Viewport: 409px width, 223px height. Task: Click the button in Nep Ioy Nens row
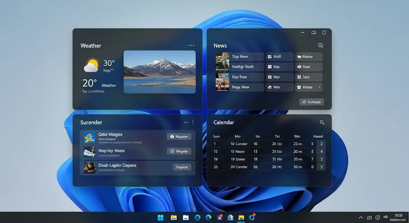click(x=179, y=151)
